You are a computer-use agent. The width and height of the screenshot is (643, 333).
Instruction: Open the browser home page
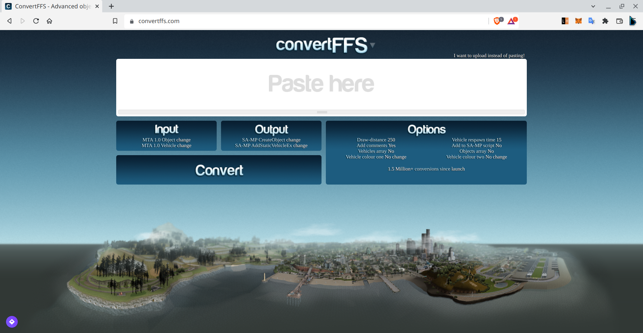tap(50, 21)
